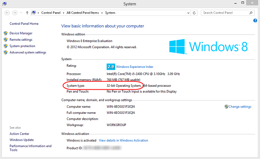Click the WORKGROUP value text
Viewport: 260px width, 159px height.
[x=116, y=125]
